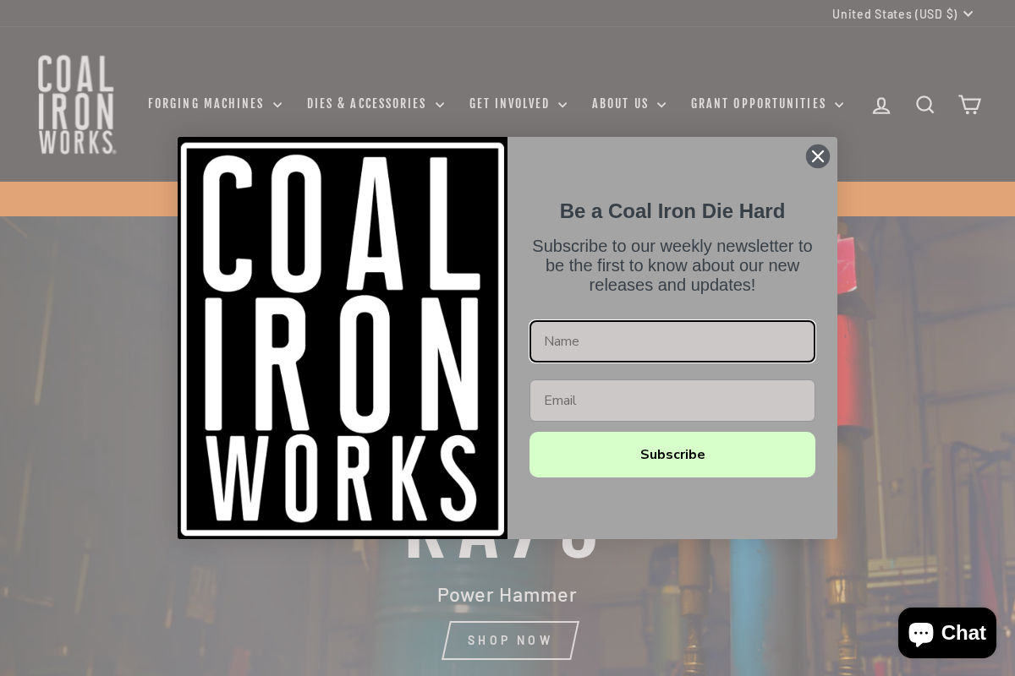The image size is (1015, 676).
Task: Expand the About Us chevron
Action: tap(661, 104)
